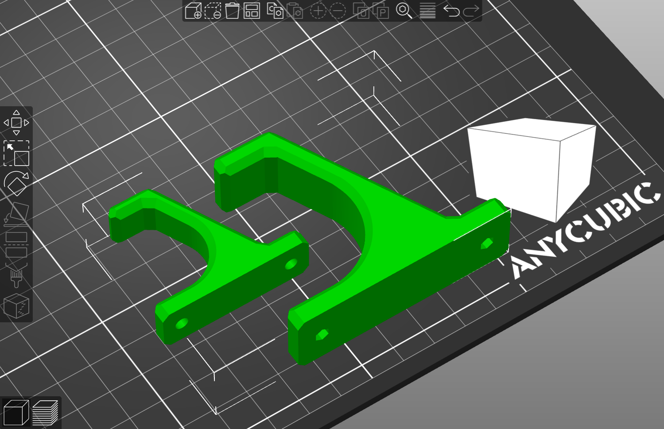The width and height of the screenshot is (664, 429).
Task: Select the Place on face tool
Action: (x=16, y=213)
